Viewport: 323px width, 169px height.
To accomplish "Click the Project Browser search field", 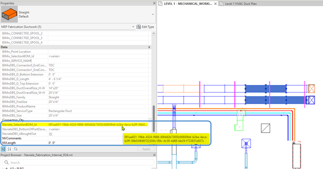I will (78, 162).
